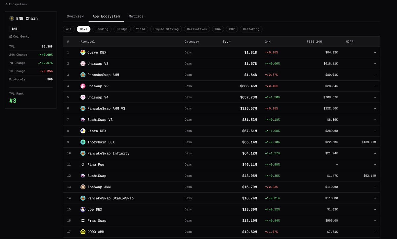Image resolution: width=397 pixels, height=239 pixels.
Task: Select the All category filter
Action: [69, 29]
